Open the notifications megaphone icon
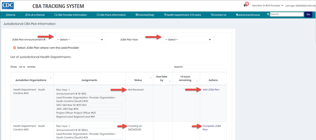Screen dimensions: 316x140 [x=246, y=5]
